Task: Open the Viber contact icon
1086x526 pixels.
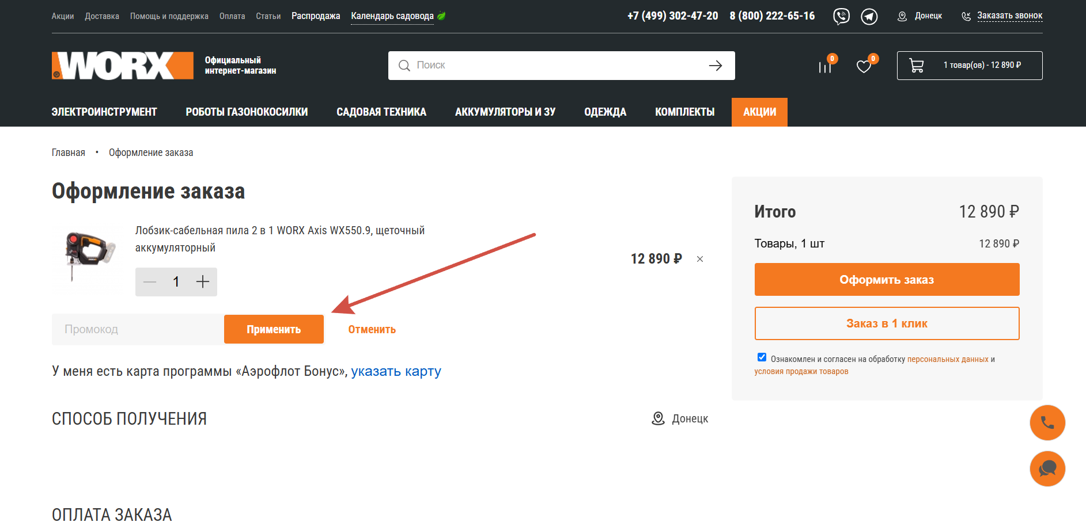Action: pyautogui.click(x=841, y=16)
